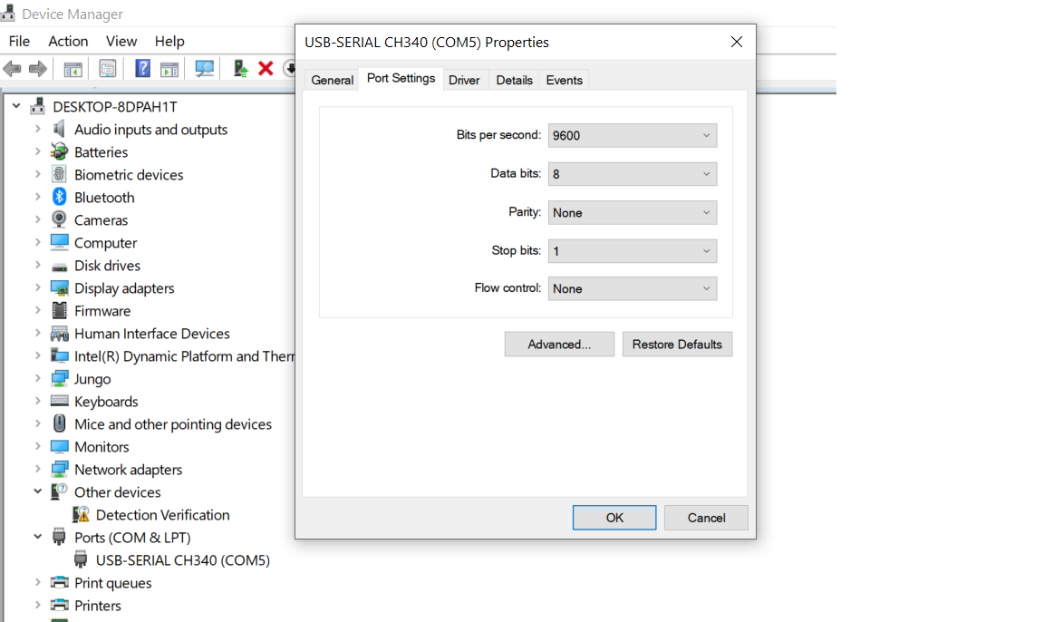1044x622 pixels.
Task: Open the Properties toolbar icon
Action: [107, 69]
